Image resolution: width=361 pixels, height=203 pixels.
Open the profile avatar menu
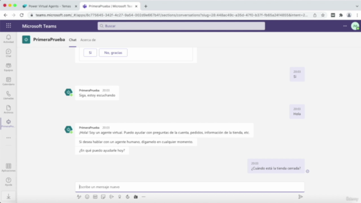click(x=355, y=26)
